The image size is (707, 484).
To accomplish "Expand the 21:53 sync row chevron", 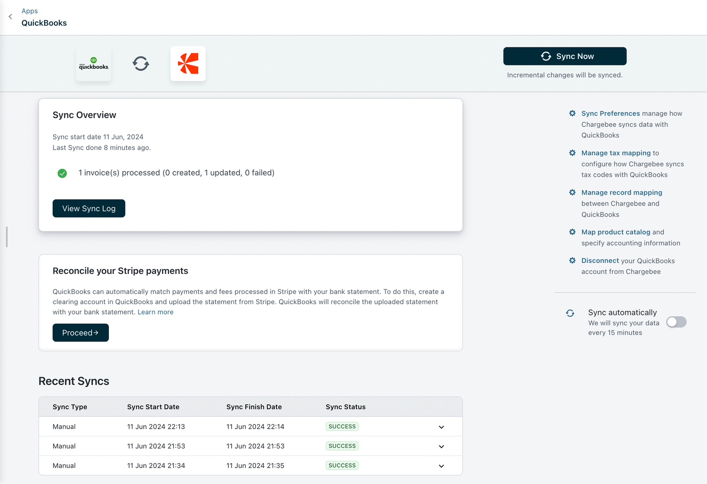I will click(x=441, y=446).
